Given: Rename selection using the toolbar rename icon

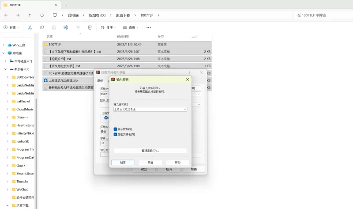Looking at the screenshot, I should 66,27.
